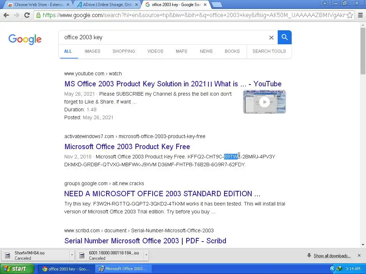366x274 pixels.
Task: Play the YouTube video thumbnail
Action: pos(264,102)
